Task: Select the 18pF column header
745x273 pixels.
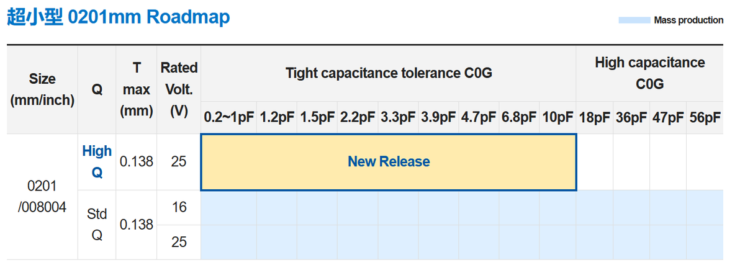Action: [x=595, y=117]
